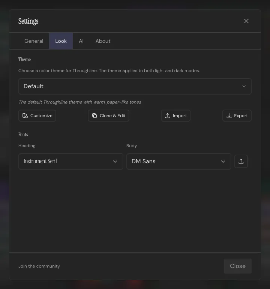Switch to the General tab
The image size is (270, 289).
tap(34, 41)
